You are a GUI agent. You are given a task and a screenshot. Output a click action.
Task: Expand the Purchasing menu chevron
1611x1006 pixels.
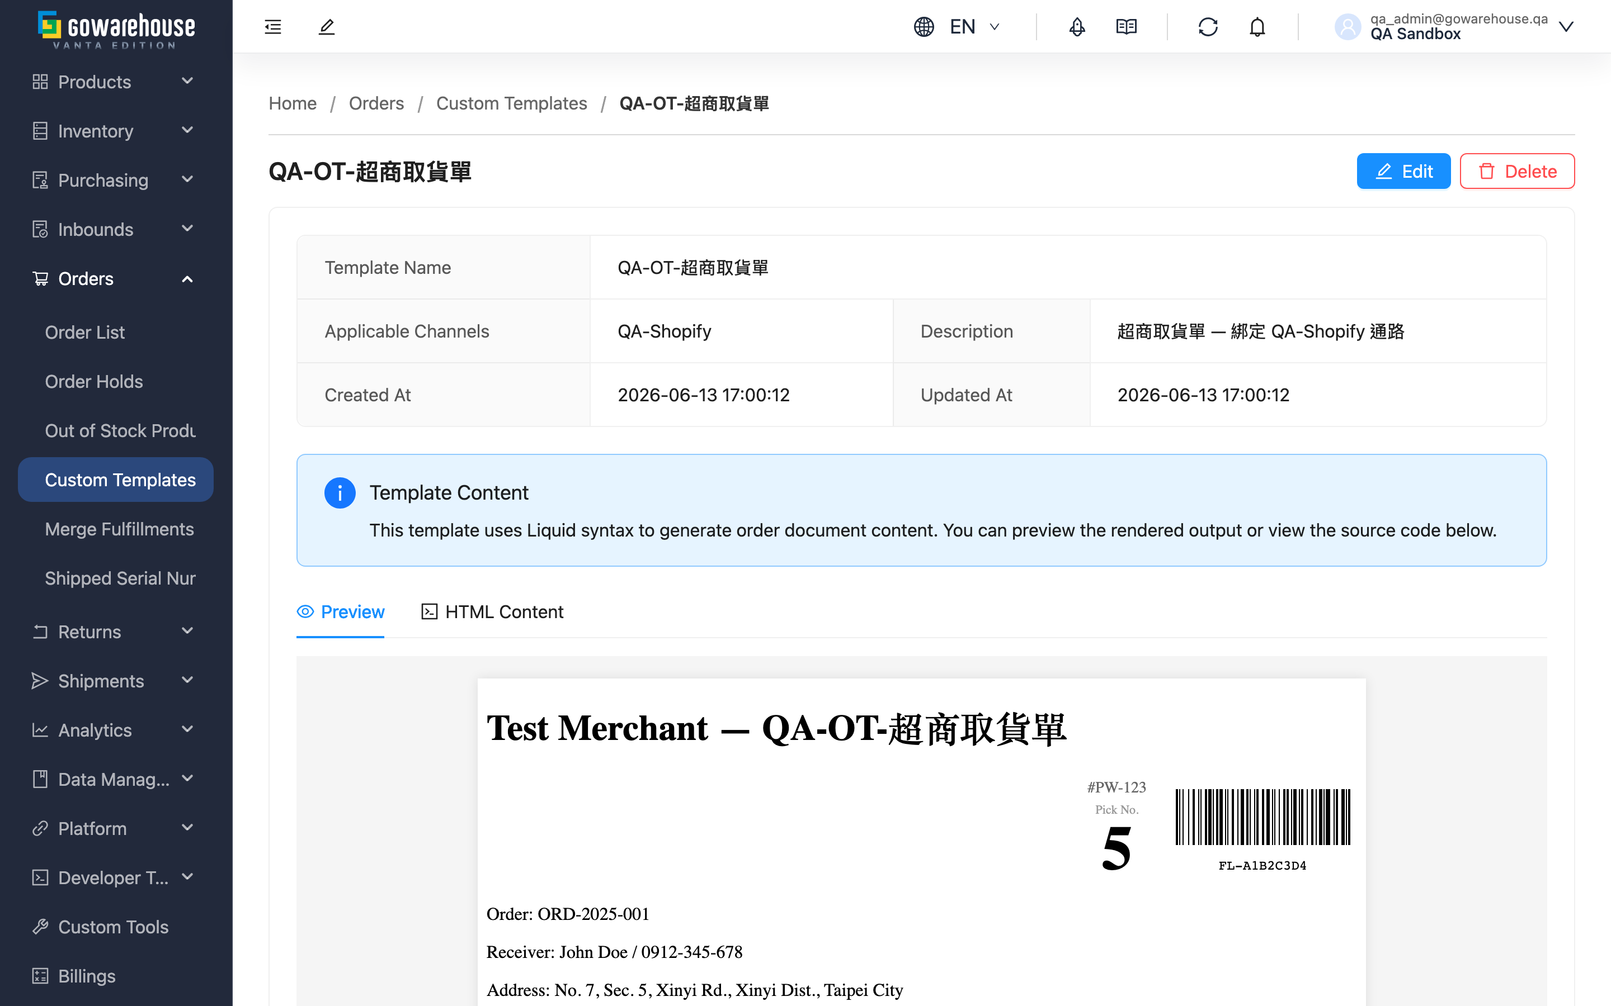188,179
